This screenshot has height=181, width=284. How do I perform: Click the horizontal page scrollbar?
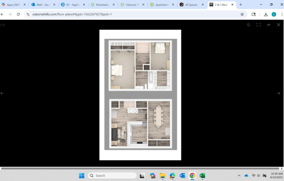click(140, 168)
